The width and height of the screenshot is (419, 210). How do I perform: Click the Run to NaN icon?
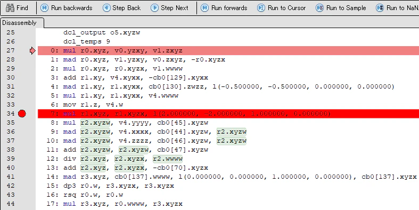coord(380,8)
